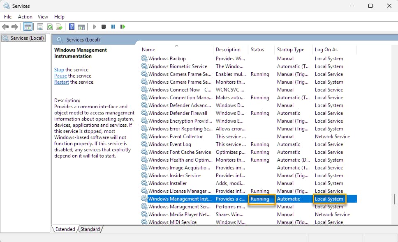Sort by the Log On As column header
This screenshot has height=242, width=398.
pyautogui.click(x=335, y=50)
